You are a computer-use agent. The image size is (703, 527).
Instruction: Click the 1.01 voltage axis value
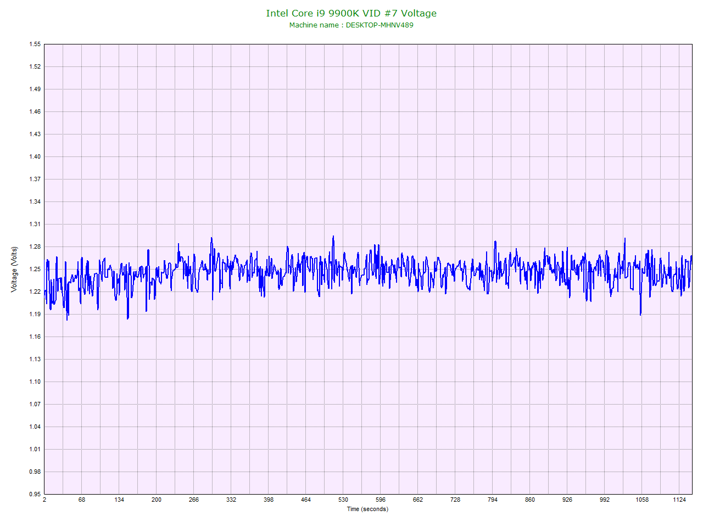pos(35,450)
